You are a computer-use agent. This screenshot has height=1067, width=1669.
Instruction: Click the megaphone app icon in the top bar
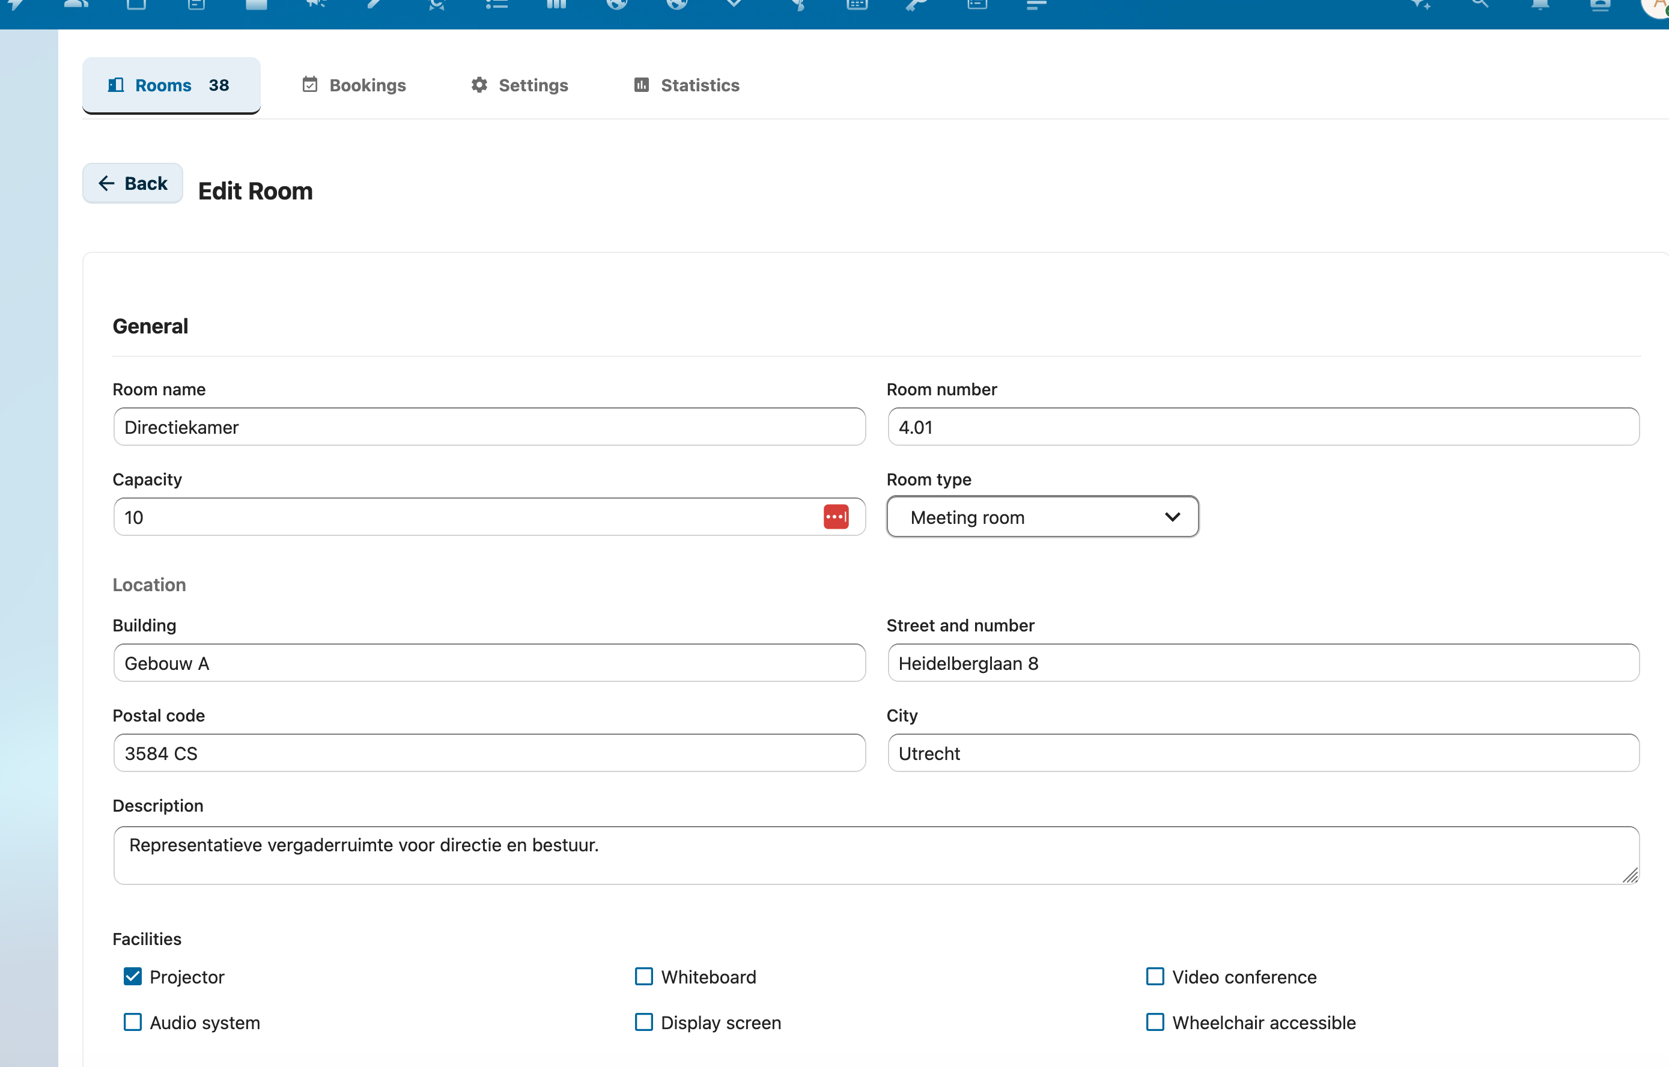point(316,5)
